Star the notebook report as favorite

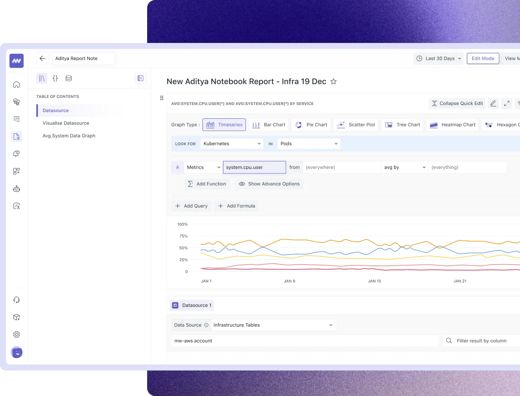click(333, 82)
